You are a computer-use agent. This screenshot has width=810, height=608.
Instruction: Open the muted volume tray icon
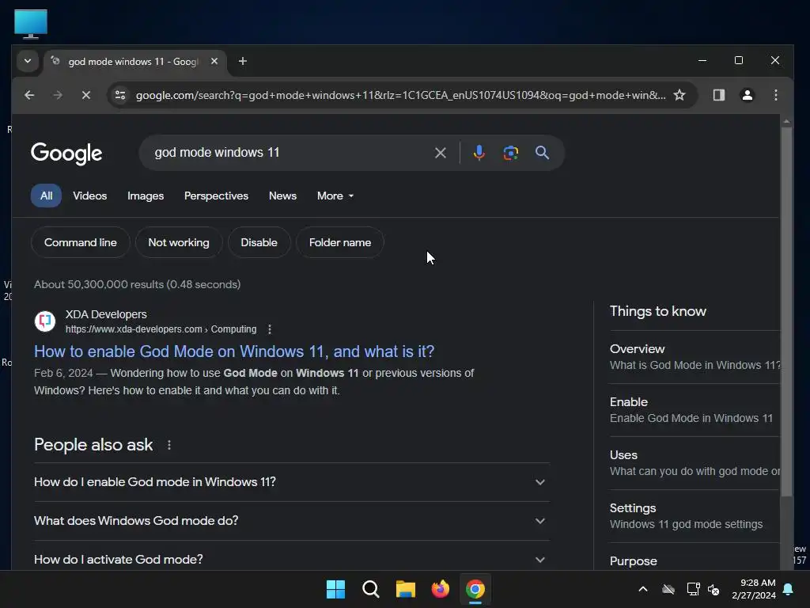point(714,589)
